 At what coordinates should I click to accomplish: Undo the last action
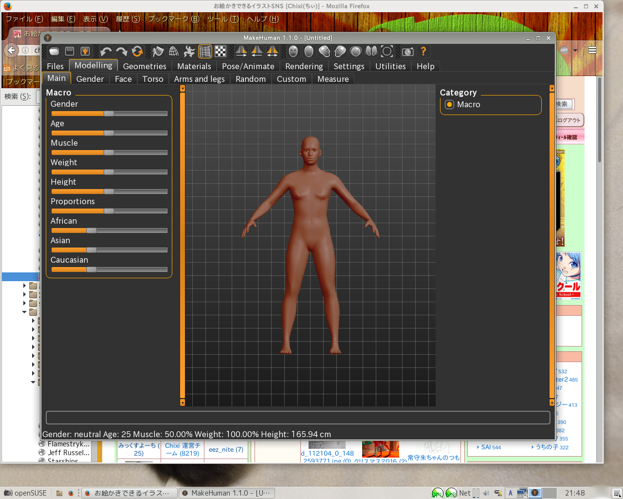(x=106, y=51)
